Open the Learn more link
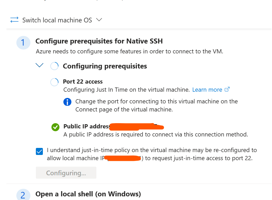272x200 pixels. (x=207, y=89)
